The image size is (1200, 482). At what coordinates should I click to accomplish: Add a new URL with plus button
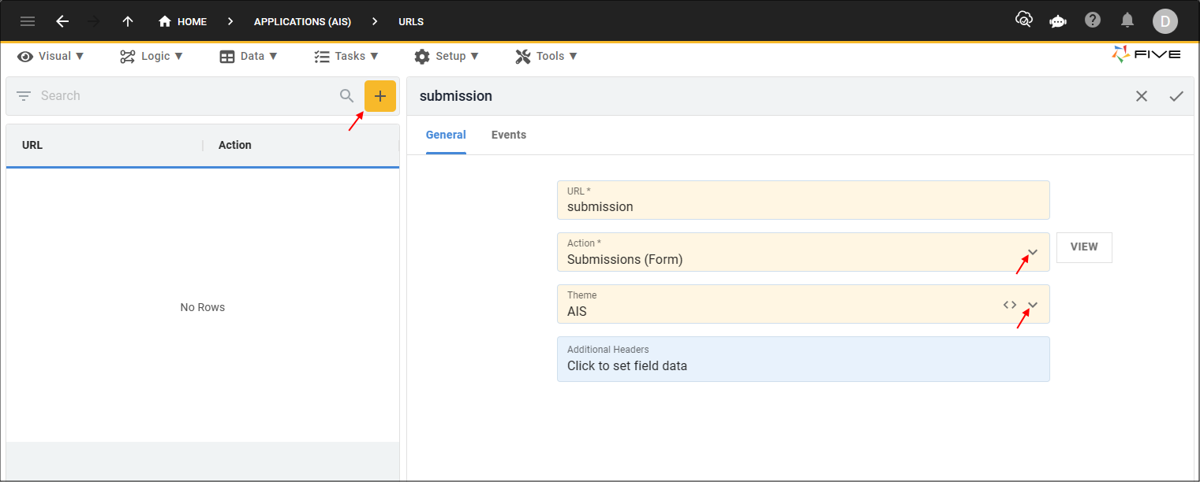pos(380,96)
